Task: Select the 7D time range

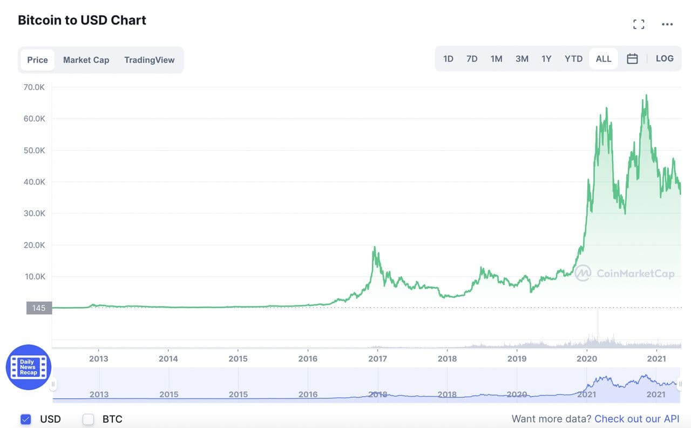Action: (472, 59)
